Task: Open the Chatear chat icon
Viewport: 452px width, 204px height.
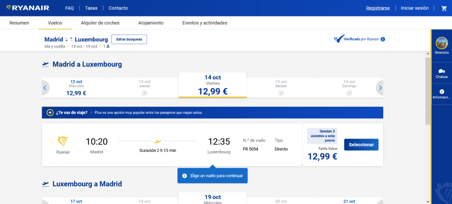Action: pyautogui.click(x=441, y=71)
